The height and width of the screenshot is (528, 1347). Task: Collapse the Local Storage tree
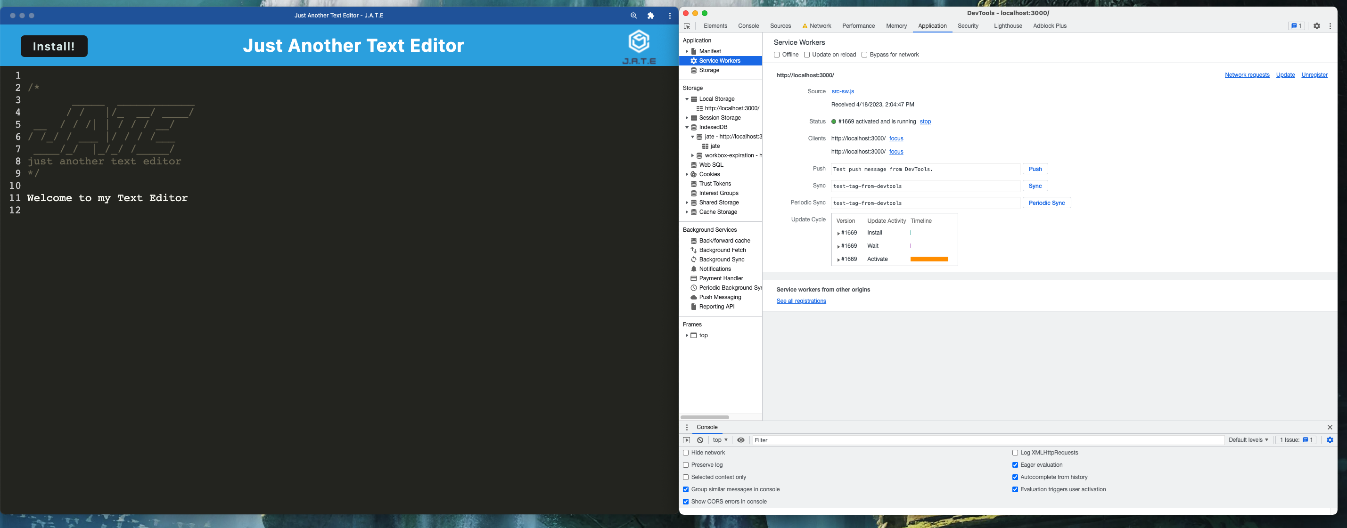[x=687, y=99]
